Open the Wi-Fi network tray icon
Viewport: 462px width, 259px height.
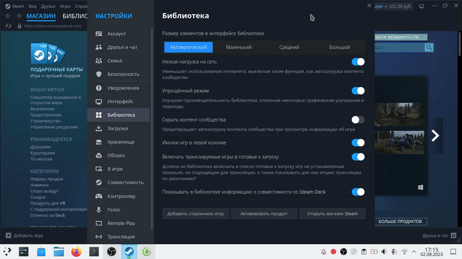404,252
